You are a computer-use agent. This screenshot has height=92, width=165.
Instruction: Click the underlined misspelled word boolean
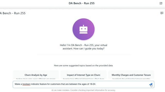pos(26,84)
